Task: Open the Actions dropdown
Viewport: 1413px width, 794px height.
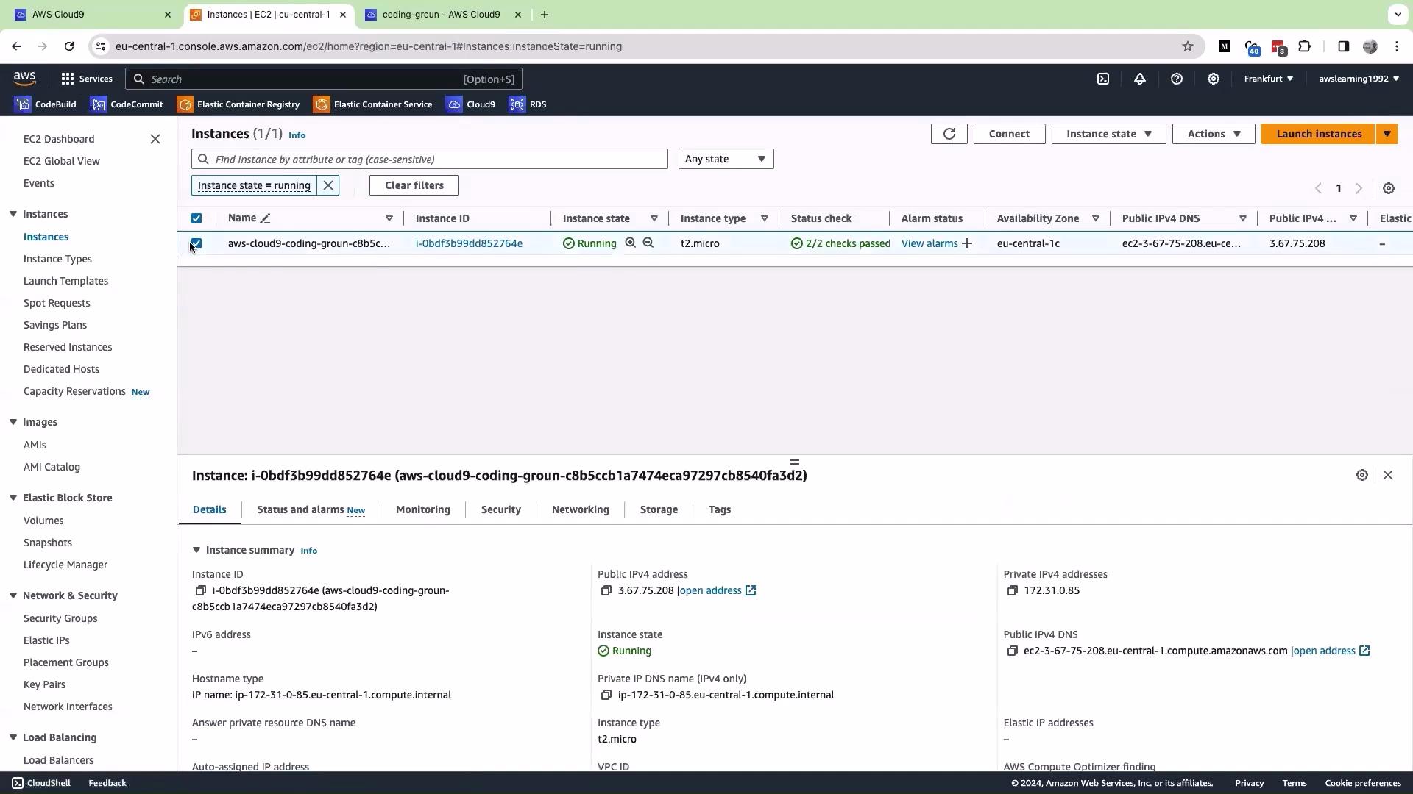Action: (1214, 134)
